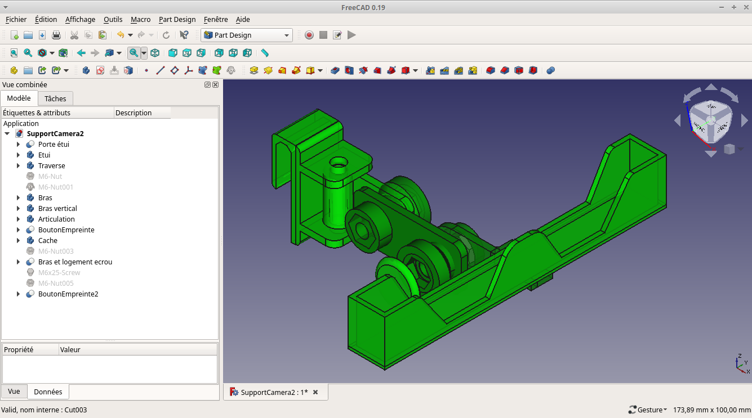Image resolution: width=752 pixels, height=418 pixels.
Task: Open the Affichage menu
Action: (80, 19)
